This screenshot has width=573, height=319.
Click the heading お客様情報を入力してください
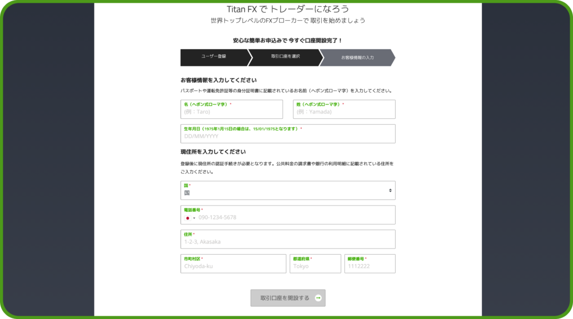point(219,80)
